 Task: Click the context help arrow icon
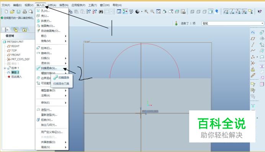coord(260,11)
